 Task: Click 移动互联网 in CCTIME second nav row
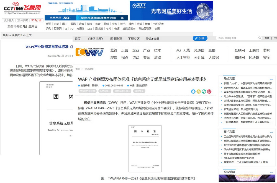[145, 28]
